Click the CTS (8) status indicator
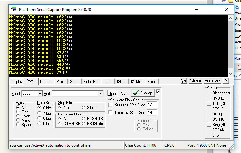Image resolution: width=241 pixels, height=153 pixels. pyautogui.click(x=209, y=109)
